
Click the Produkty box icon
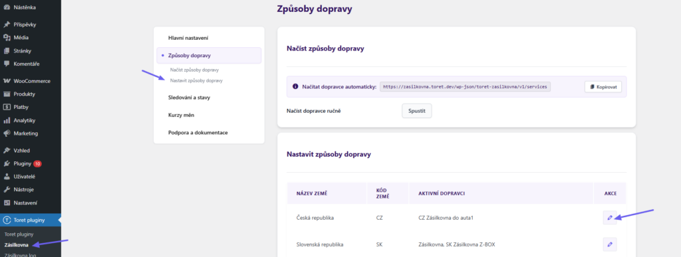pos(7,94)
